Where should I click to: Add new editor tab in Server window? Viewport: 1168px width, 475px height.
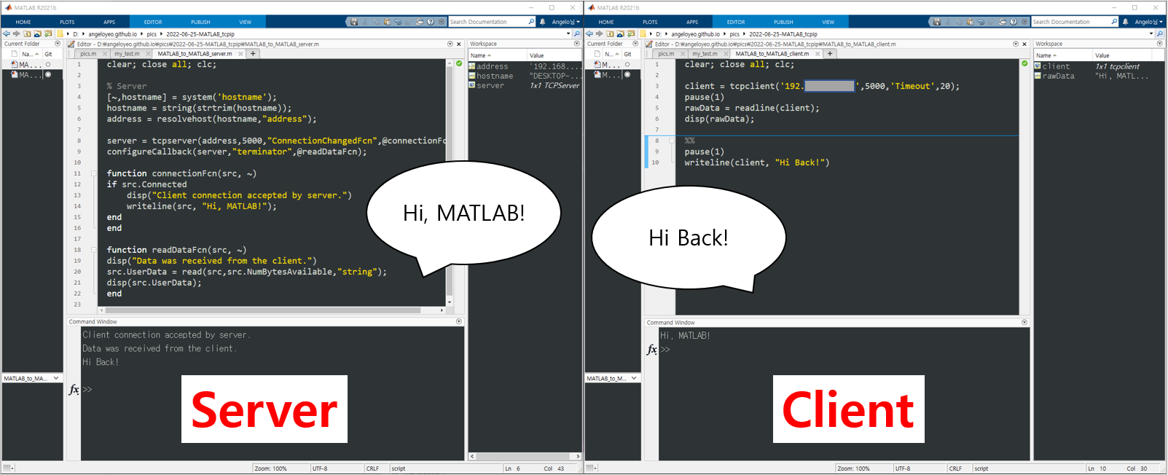[253, 53]
